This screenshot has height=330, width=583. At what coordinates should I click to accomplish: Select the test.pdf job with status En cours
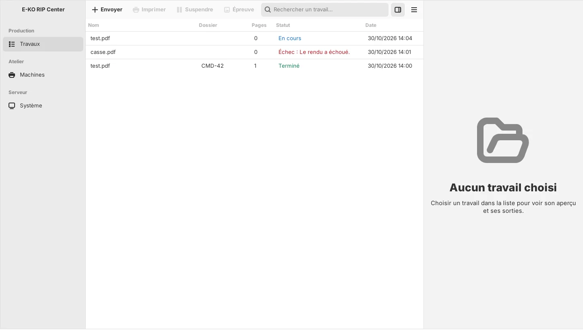click(255, 39)
